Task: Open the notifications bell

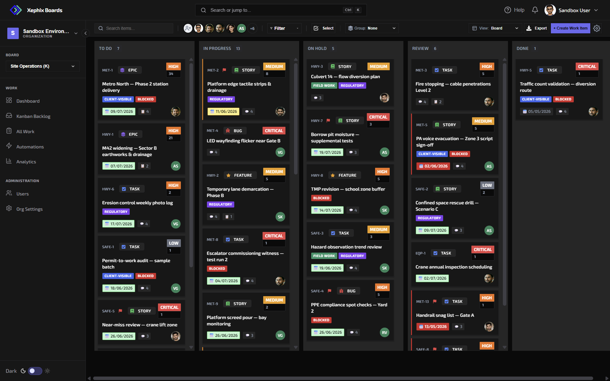Action: coord(535,10)
